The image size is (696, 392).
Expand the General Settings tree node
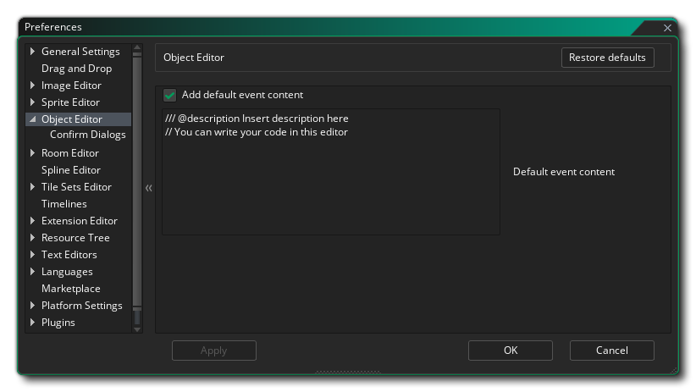pos(33,52)
